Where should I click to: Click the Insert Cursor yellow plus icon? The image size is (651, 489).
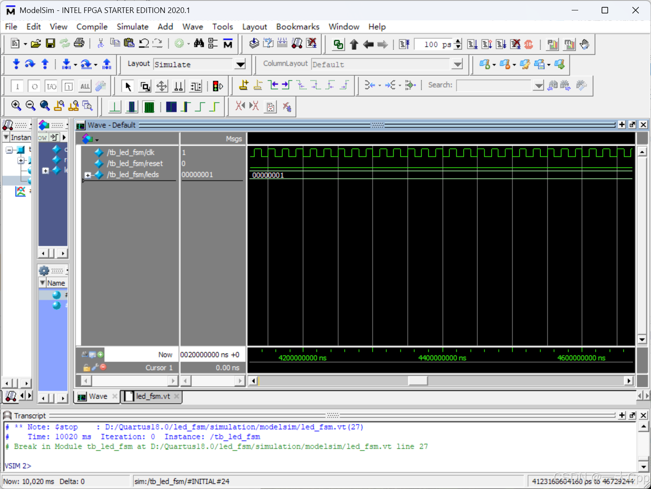[244, 85]
